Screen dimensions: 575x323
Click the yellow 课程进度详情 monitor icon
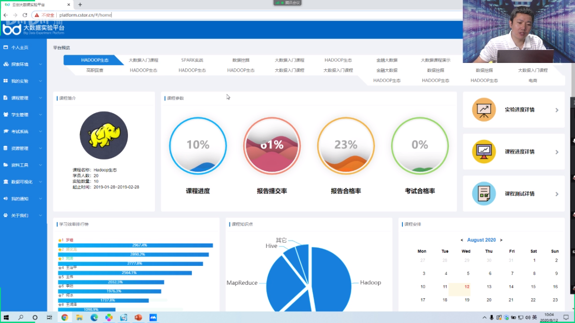[483, 152]
